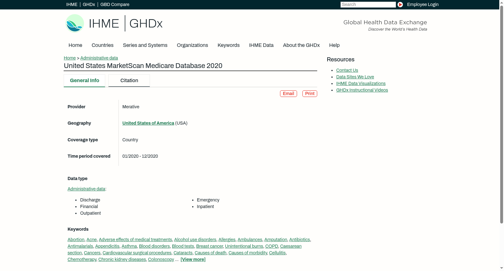The width and height of the screenshot is (504, 271).
Task: Open the Cataracts keyword link
Action: (183, 253)
